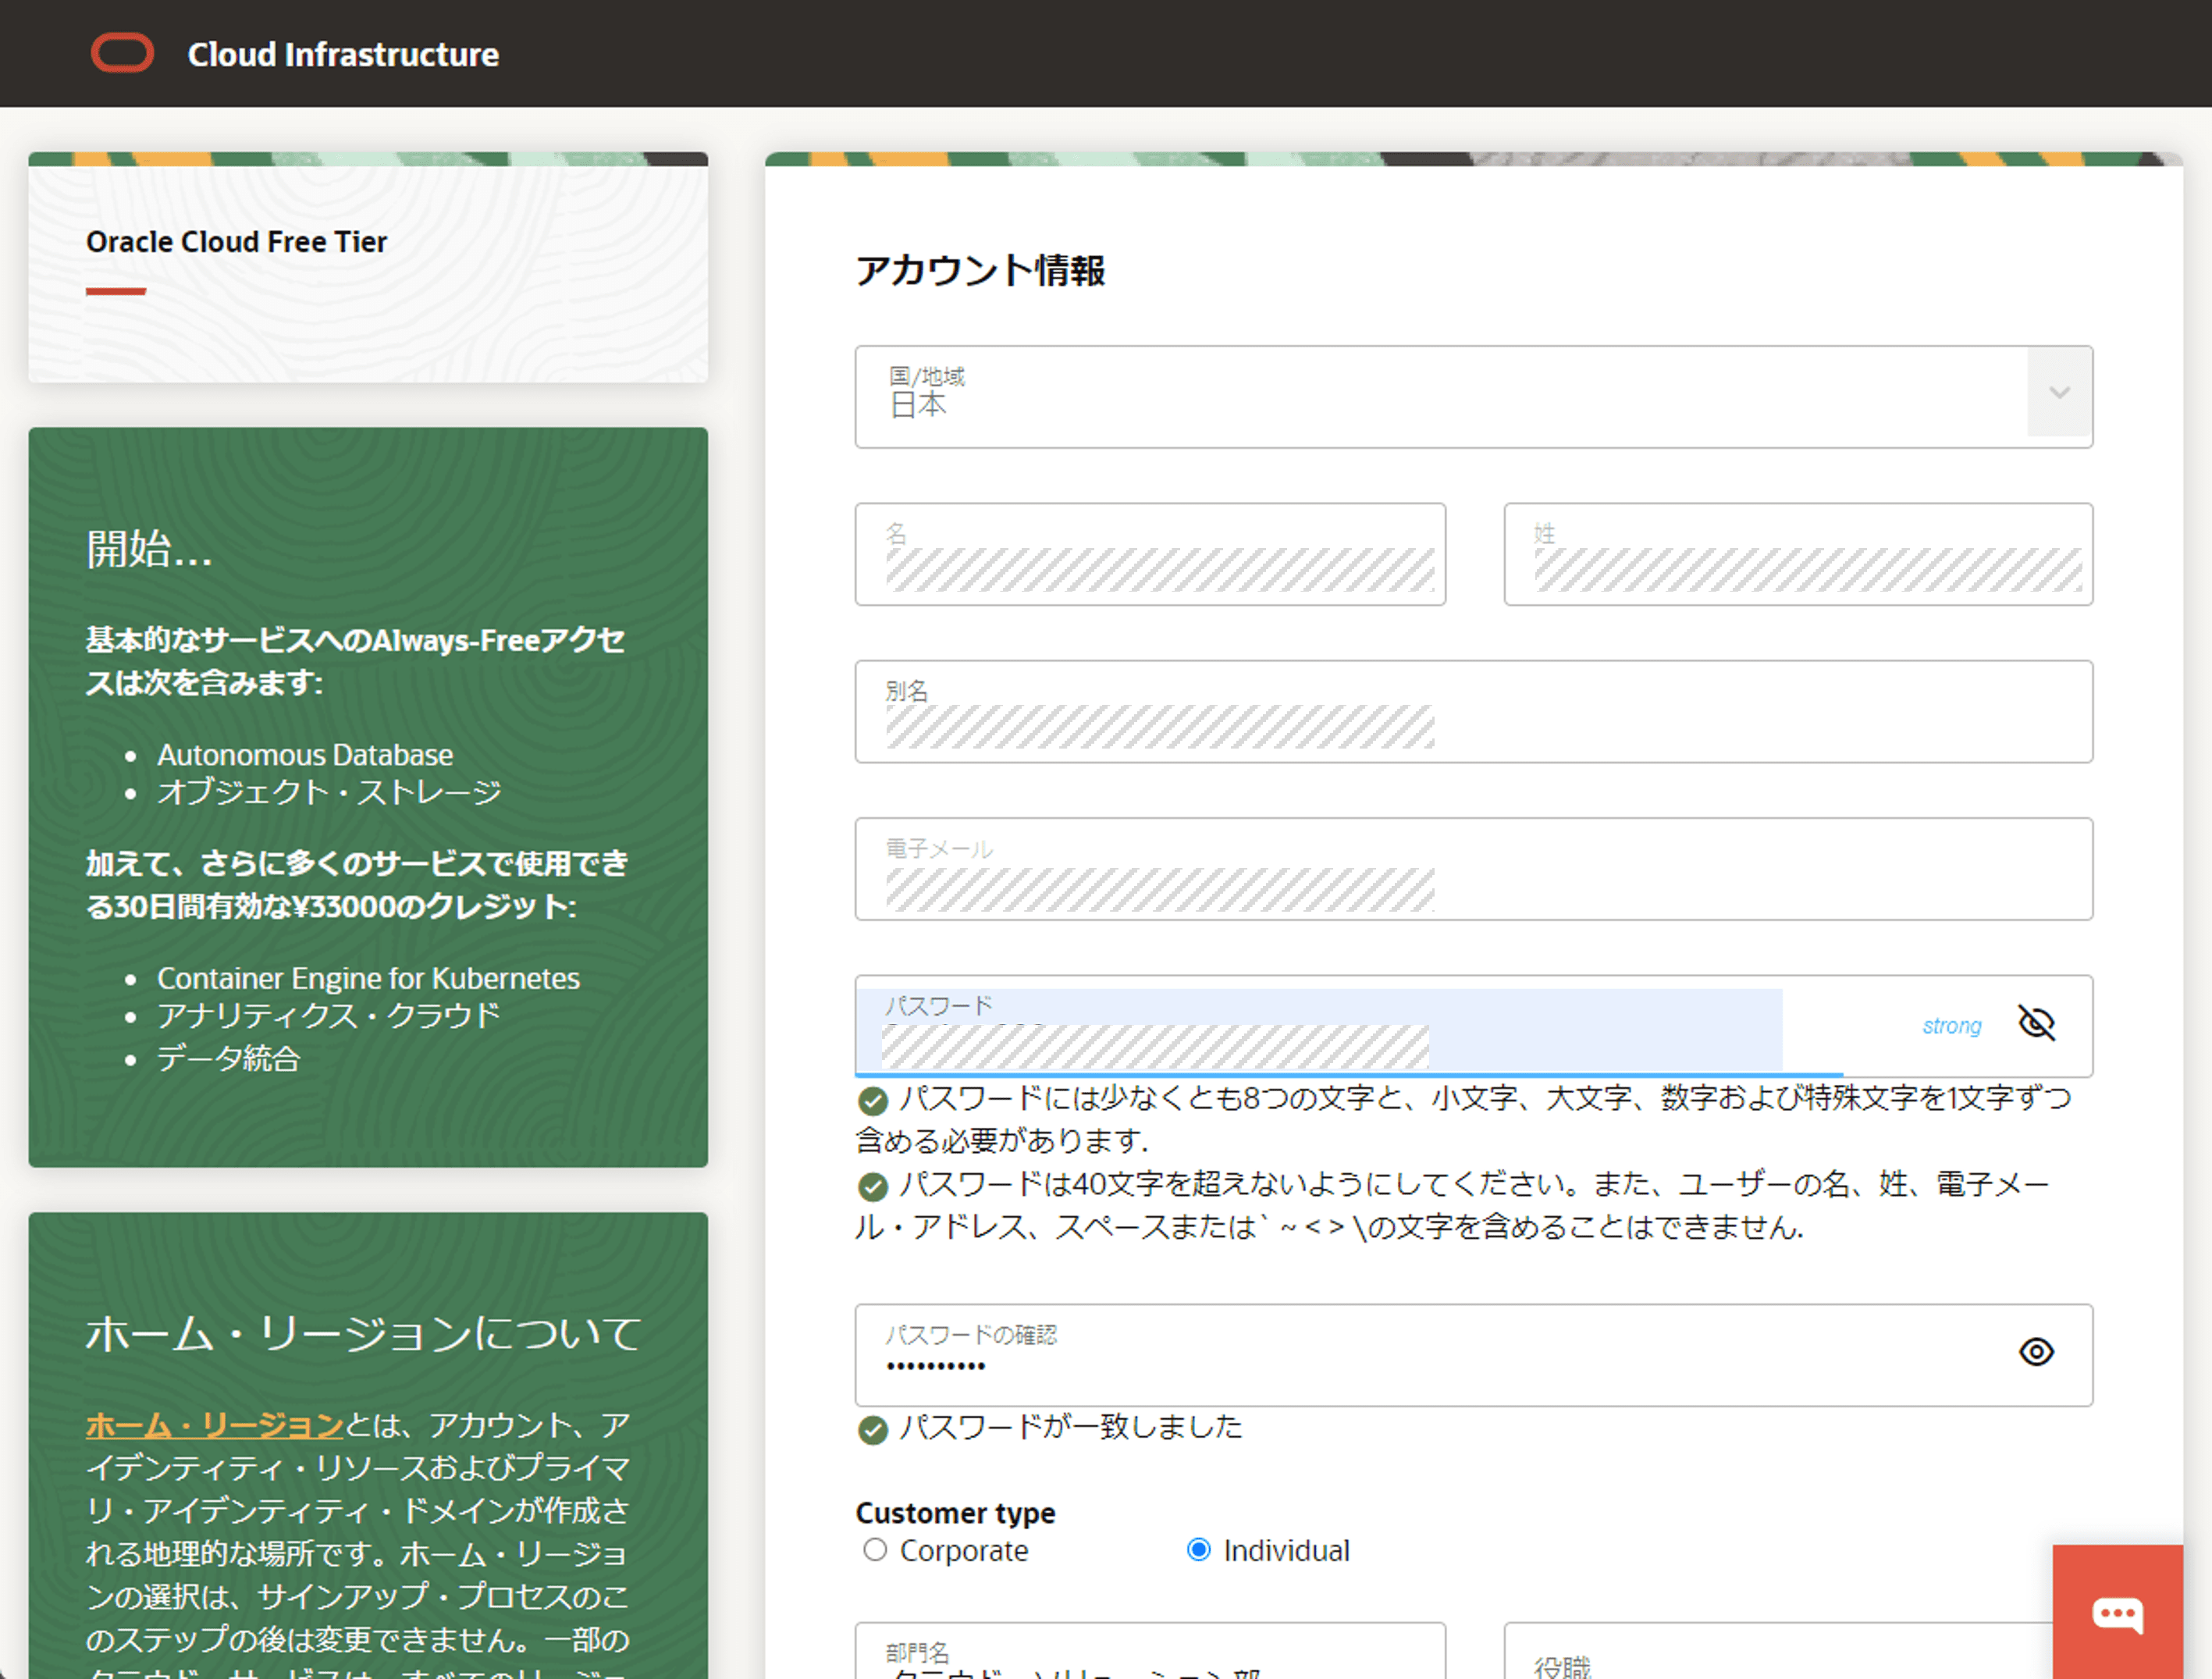The height and width of the screenshot is (1679, 2212).
Task: Focus the 姓 last name field
Action: 1798,554
